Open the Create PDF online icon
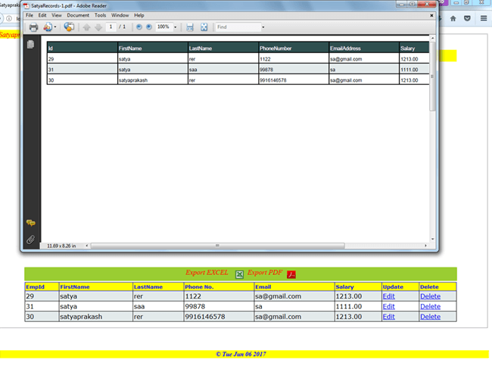This screenshot has width=492, height=366. pyautogui.click(x=48, y=27)
